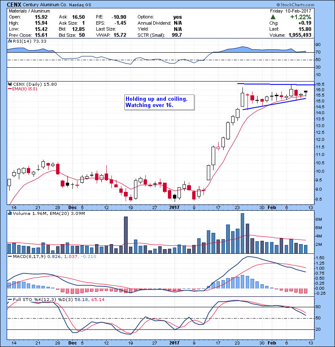
Task: Click the percent change +1.22%
Action: (x=301, y=17)
